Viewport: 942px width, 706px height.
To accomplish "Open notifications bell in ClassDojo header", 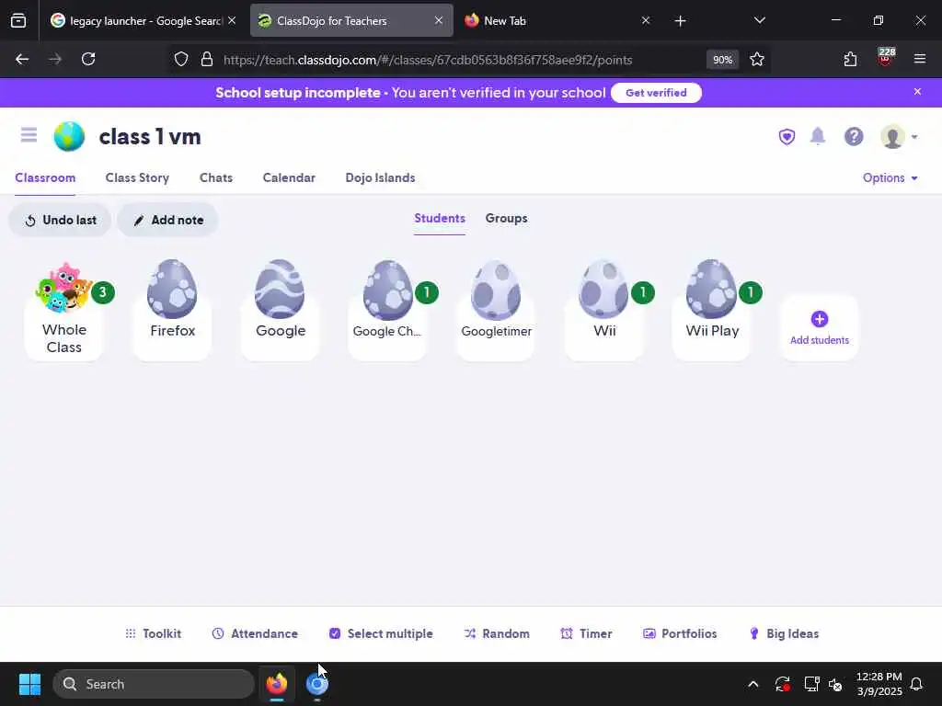I will 818,136.
